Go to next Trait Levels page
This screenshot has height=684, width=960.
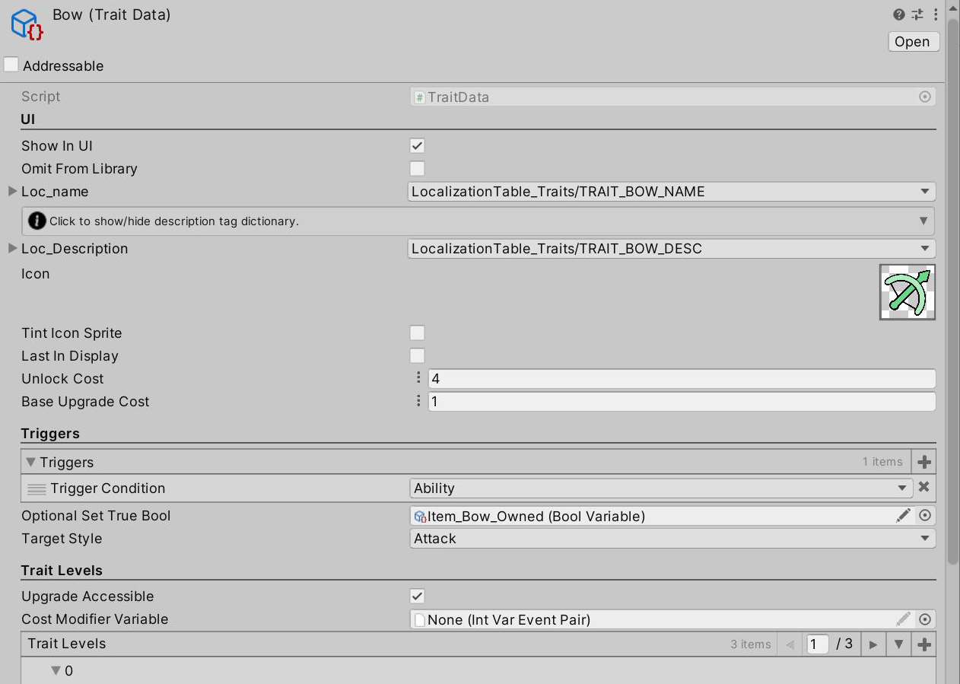pos(873,644)
